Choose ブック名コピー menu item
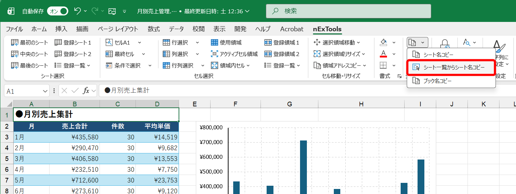The height and width of the screenshot is (194, 516). (x=451, y=81)
